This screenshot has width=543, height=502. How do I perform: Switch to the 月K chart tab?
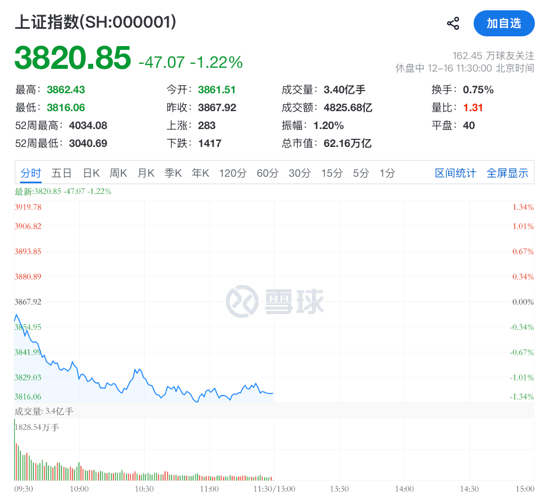pyautogui.click(x=146, y=172)
